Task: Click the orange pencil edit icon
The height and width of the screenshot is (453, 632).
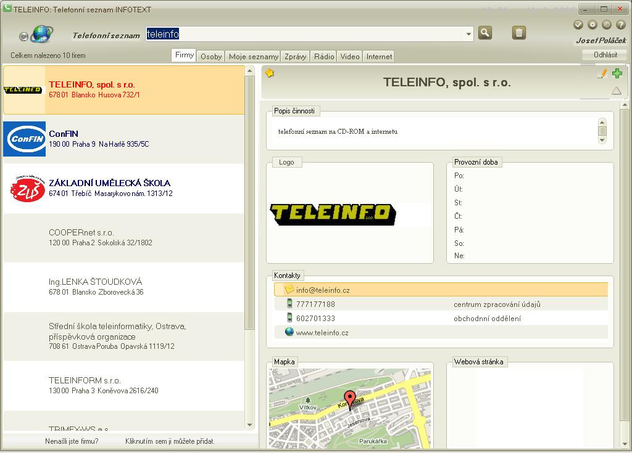Action: pos(602,73)
